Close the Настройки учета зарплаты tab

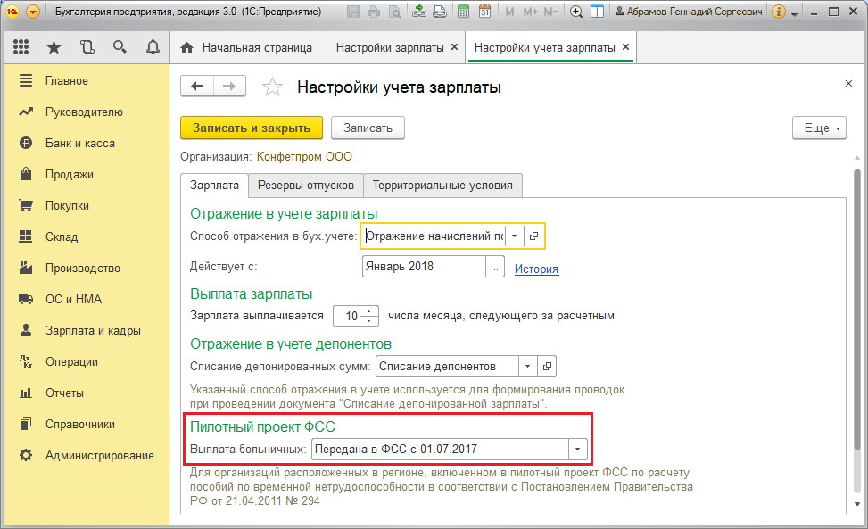(625, 47)
